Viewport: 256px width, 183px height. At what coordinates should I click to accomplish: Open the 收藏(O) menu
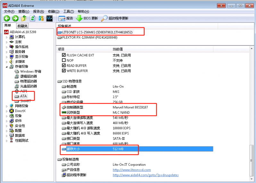tap(54, 12)
